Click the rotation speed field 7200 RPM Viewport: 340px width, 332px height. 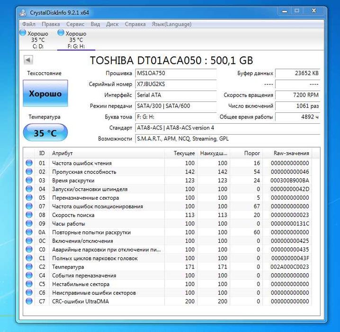[x=298, y=95]
